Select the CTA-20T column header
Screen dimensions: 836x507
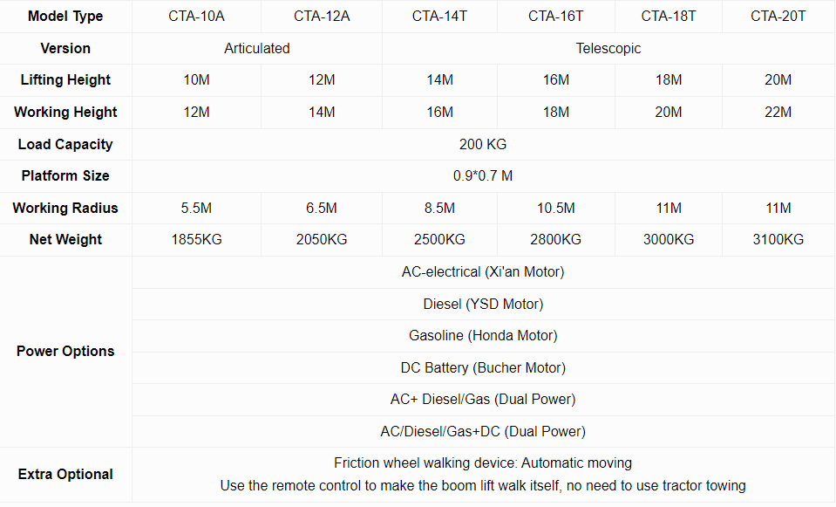tap(778, 16)
